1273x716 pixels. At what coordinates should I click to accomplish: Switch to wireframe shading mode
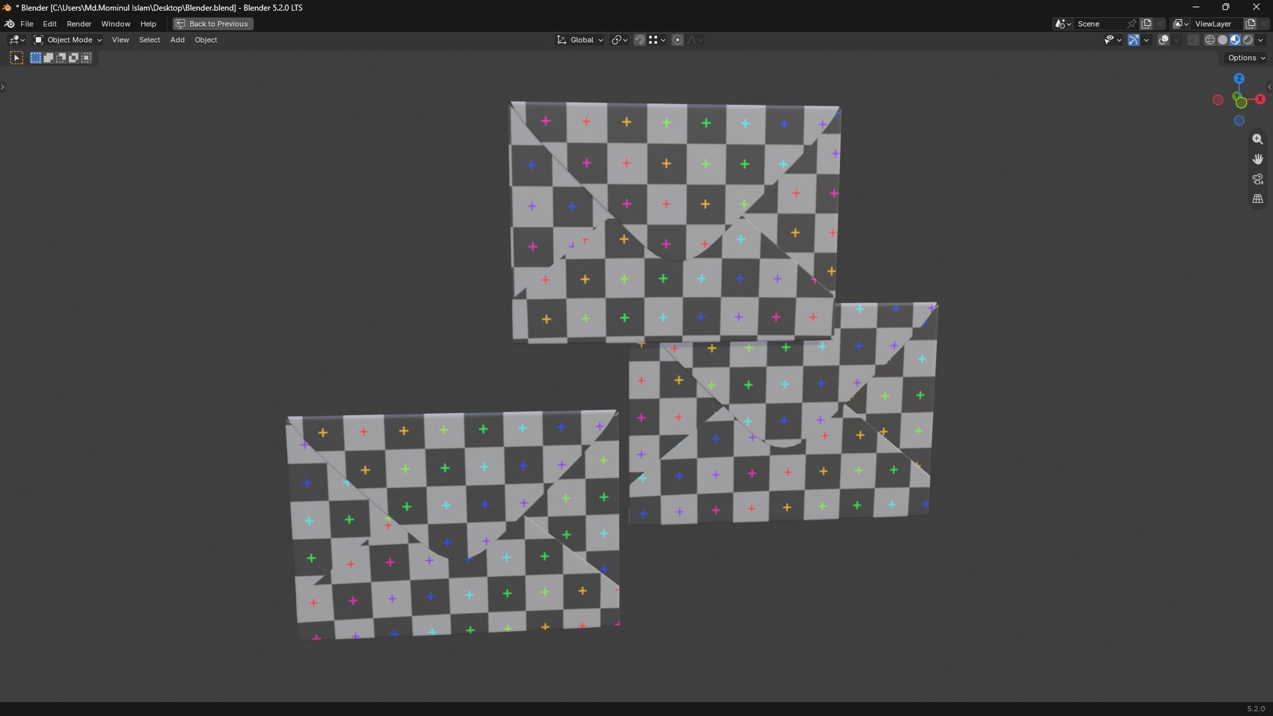click(1210, 40)
